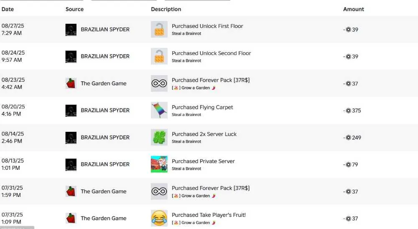Click the green clover 2x Server Luck icon

click(159, 137)
